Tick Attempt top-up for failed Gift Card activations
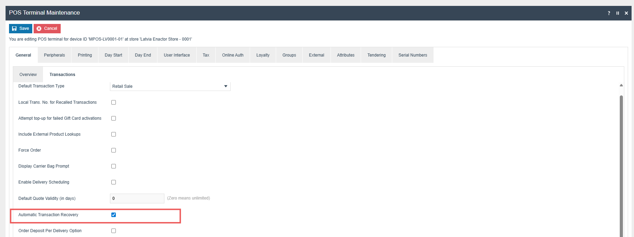The width and height of the screenshot is (634, 237). 113,118
